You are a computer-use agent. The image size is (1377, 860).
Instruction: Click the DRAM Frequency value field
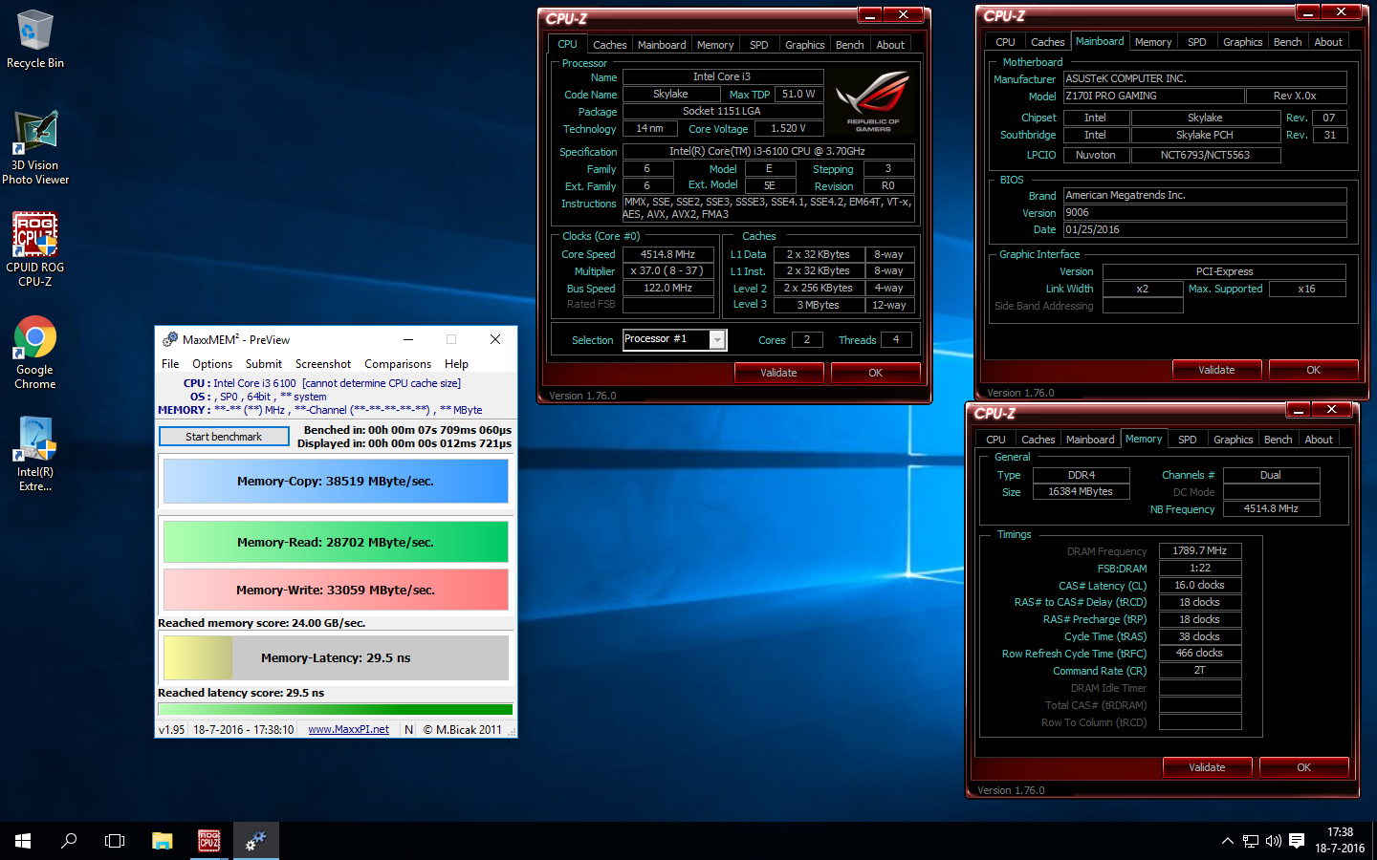[x=1200, y=550]
